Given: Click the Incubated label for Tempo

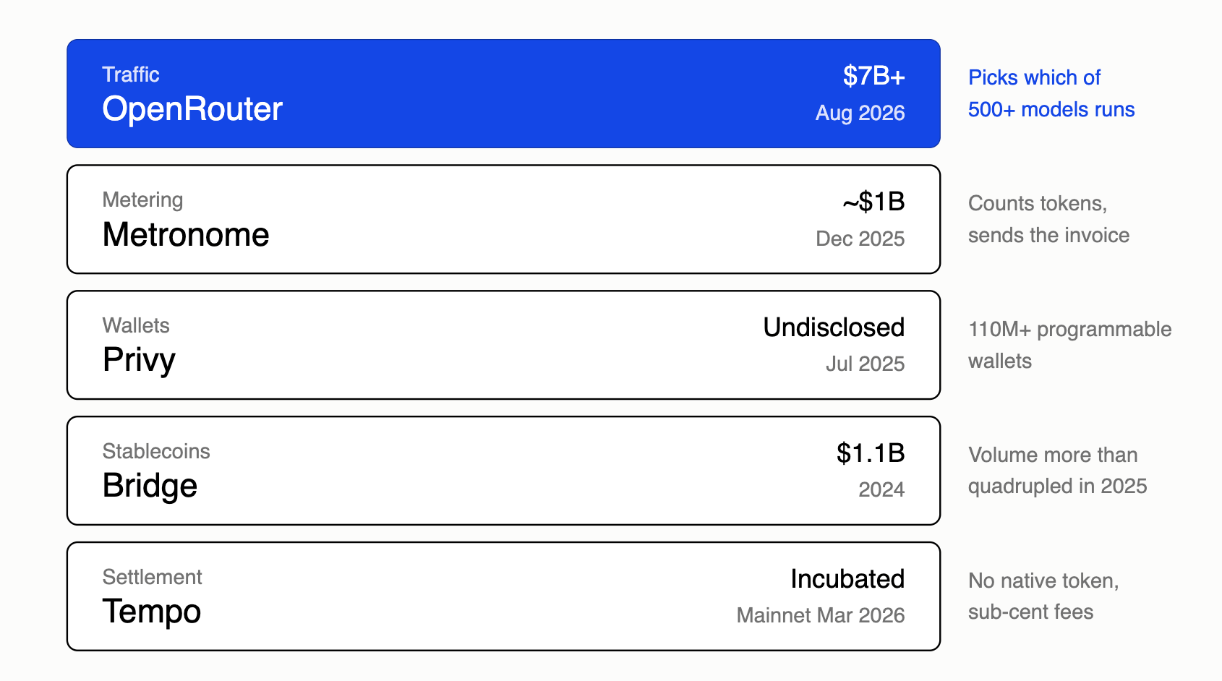Looking at the screenshot, I should [x=847, y=579].
